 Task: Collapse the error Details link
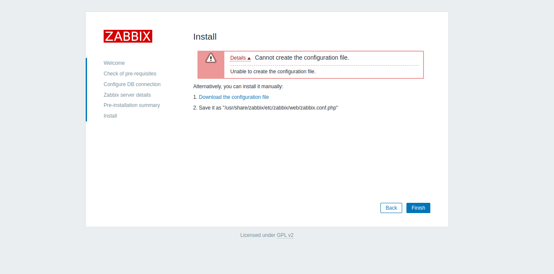[238, 58]
